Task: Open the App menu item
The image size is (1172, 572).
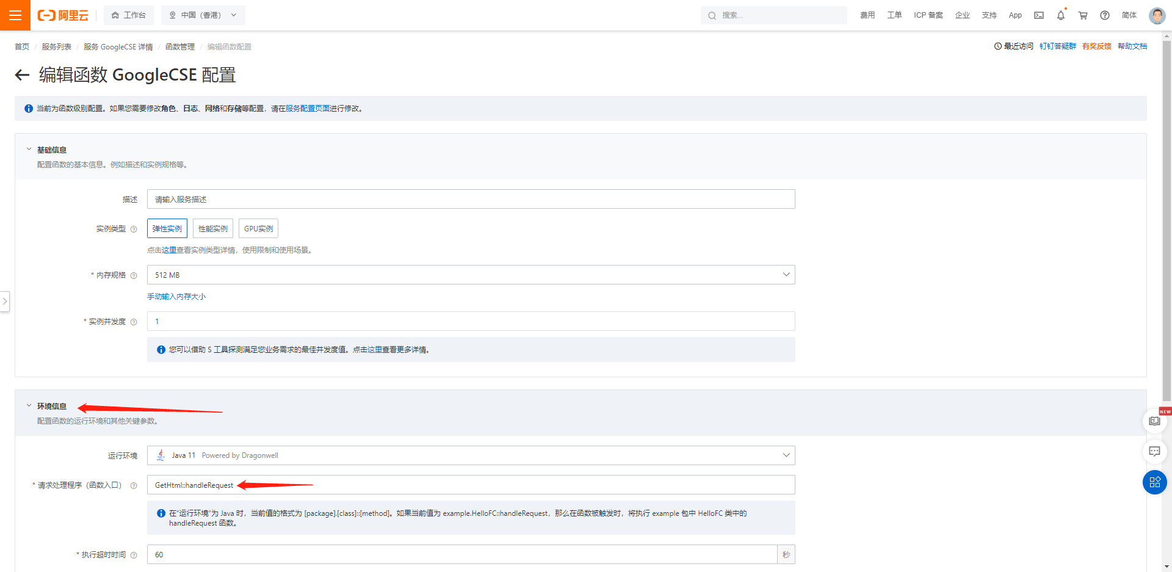Action: pos(1015,15)
